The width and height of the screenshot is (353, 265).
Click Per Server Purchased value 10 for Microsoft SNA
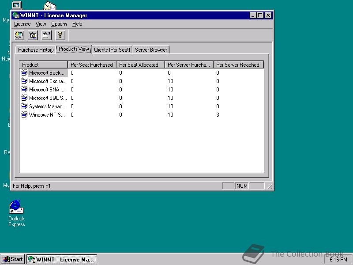pyautogui.click(x=170, y=90)
